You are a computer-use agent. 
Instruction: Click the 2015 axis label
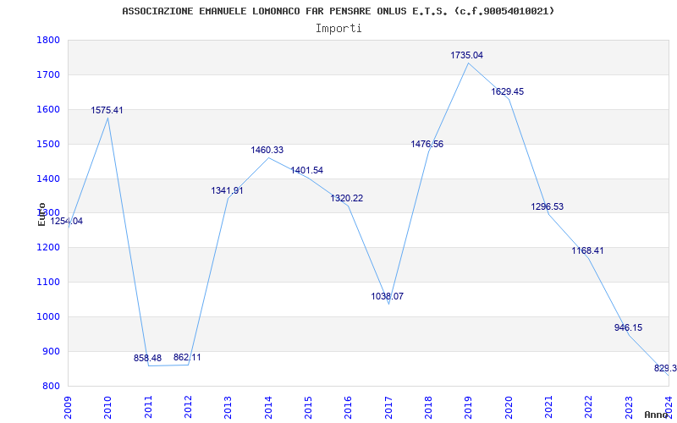pos(308,407)
